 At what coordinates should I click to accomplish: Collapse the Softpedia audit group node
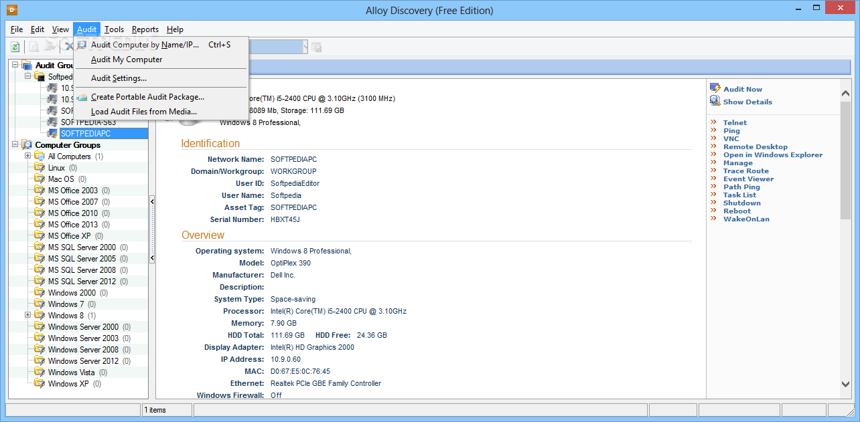[x=28, y=77]
